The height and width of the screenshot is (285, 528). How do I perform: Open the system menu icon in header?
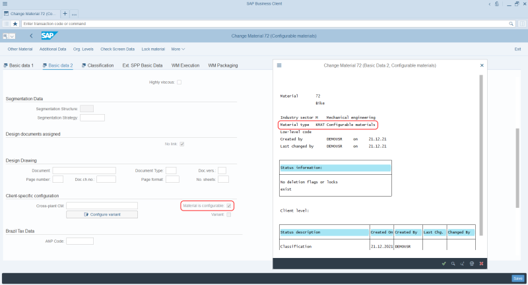[5, 36]
